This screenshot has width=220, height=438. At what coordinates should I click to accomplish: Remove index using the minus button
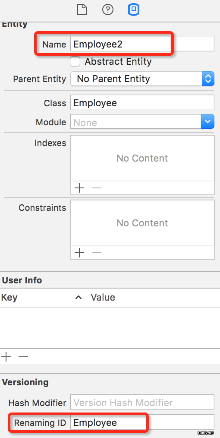coord(97,188)
